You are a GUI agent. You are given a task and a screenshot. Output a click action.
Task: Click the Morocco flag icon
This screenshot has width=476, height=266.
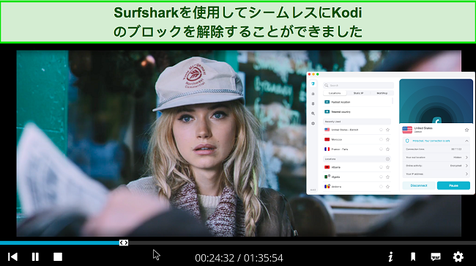point(327,139)
